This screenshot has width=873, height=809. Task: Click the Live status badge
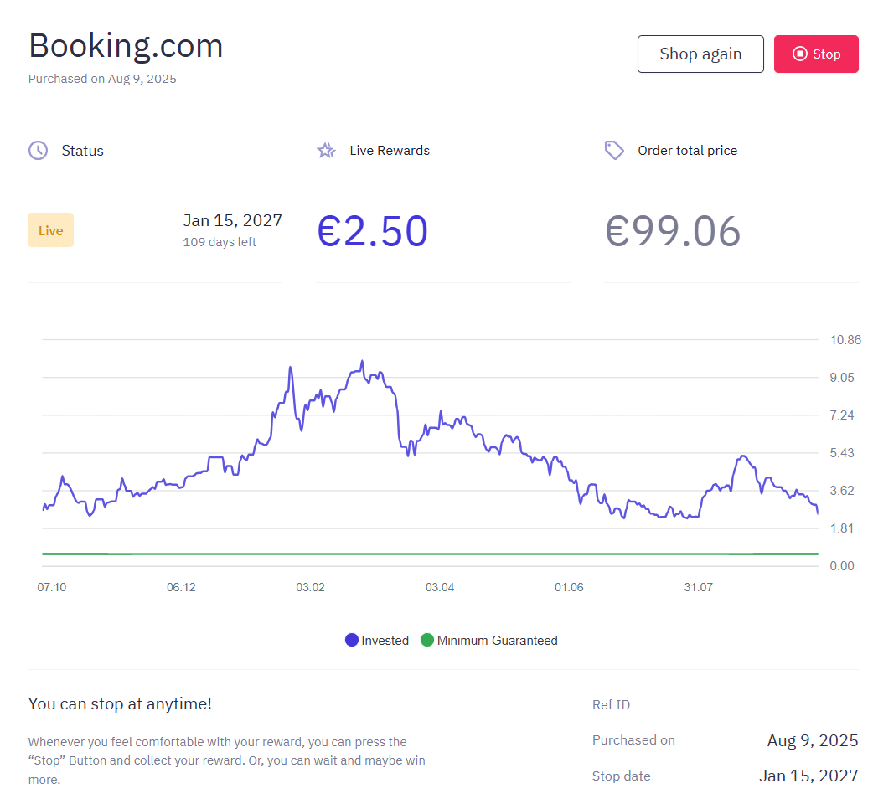click(x=50, y=229)
